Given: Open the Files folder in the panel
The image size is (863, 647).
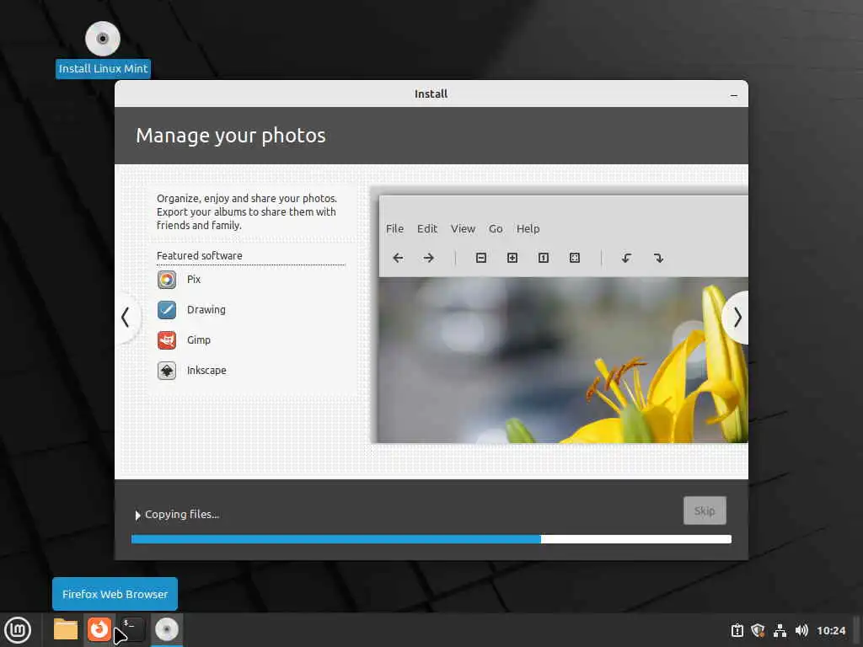Looking at the screenshot, I should (x=66, y=629).
